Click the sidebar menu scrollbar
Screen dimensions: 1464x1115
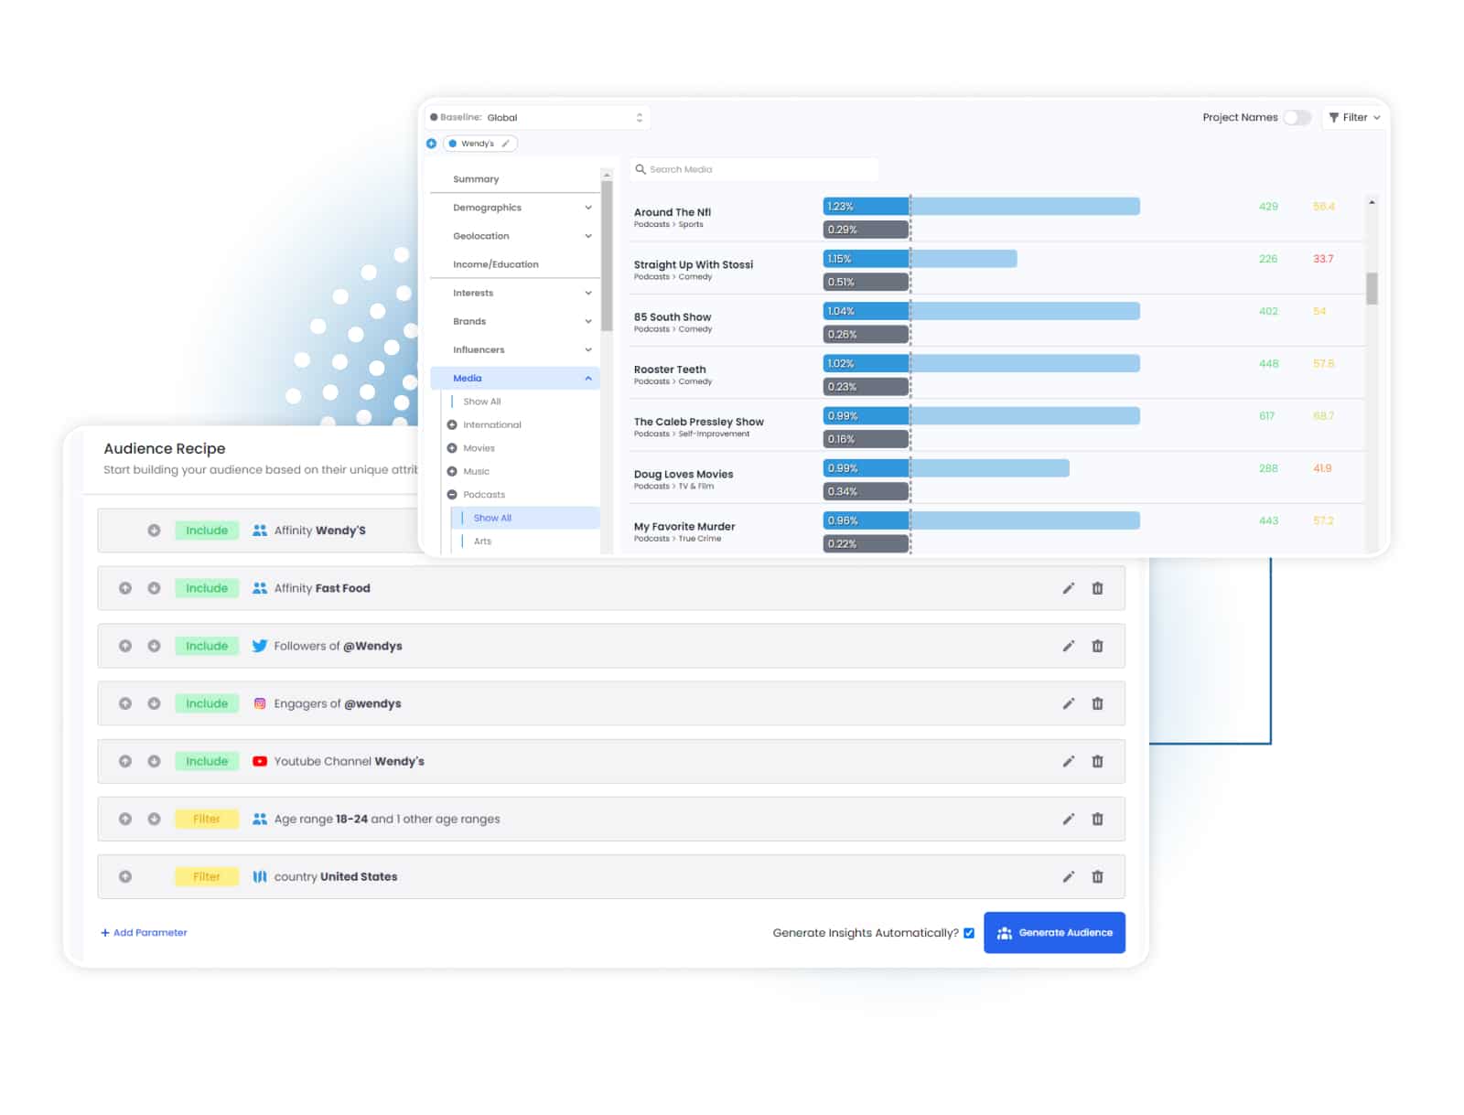pos(607,256)
